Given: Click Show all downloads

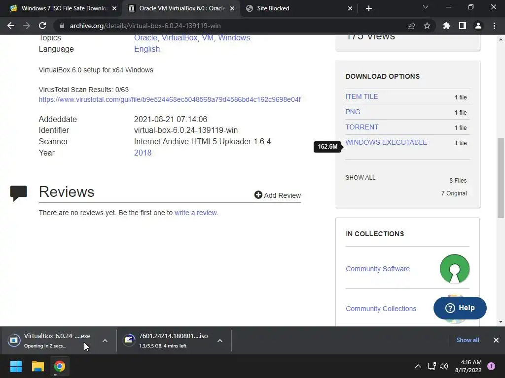Looking at the screenshot, I should [468, 340].
